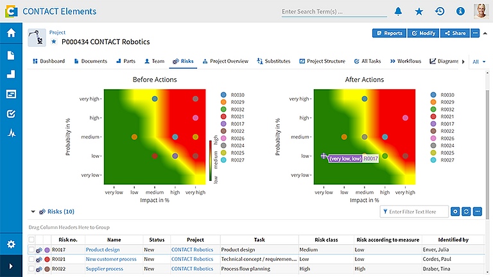Screen dimensions: 493x277
Task: Switch to the Project Structure tab
Action: tap(322, 61)
